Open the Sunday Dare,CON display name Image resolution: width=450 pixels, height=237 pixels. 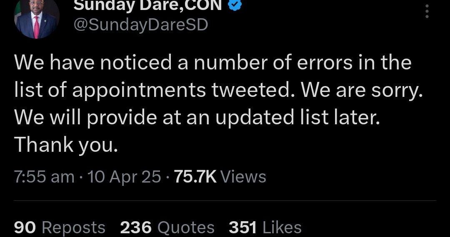click(148, 5)
